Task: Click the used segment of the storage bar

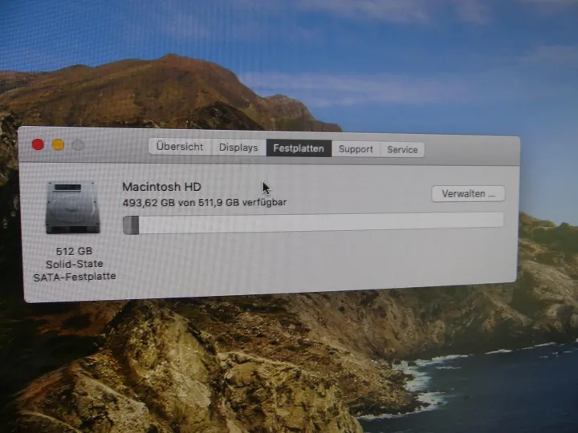Action: tap(131, 225)
